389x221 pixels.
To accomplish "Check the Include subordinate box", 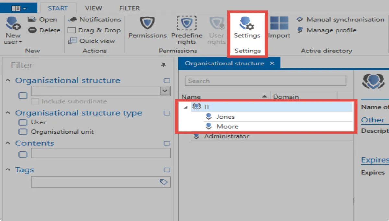I will (x=35, y=101).
